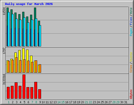Screen dimensions: 134x105
Task: Click the day 22 axis label
Action: [x=90, y=102]
